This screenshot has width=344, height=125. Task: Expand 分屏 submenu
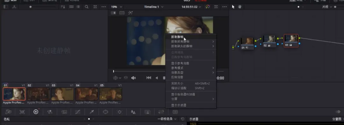[x=191, y=99]
